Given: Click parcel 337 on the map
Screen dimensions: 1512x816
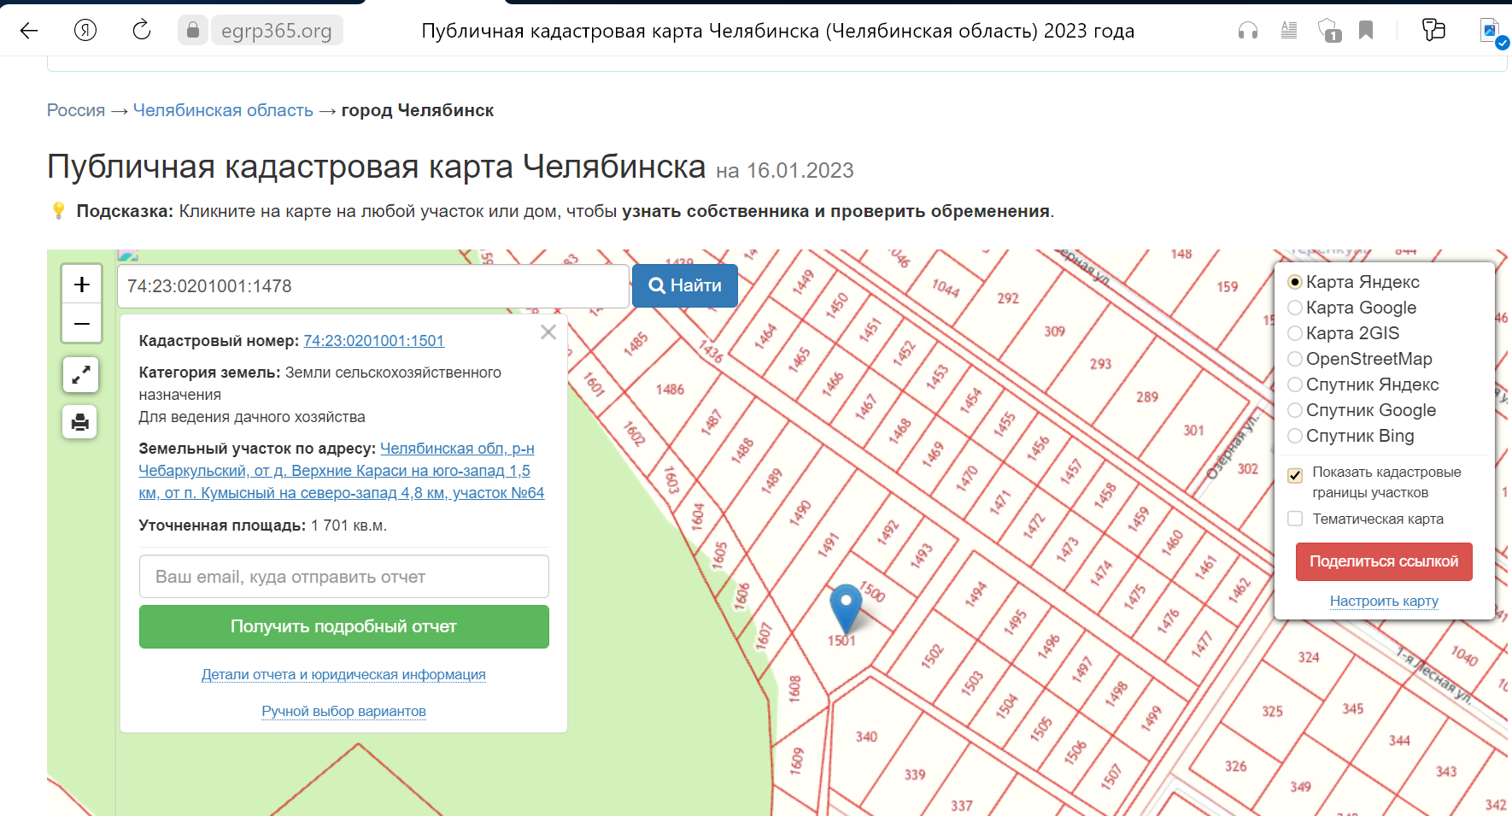Looking at the screenshot, I should (962, 805).
